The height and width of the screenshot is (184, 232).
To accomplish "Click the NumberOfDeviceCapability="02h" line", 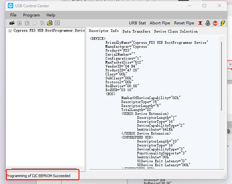I will point(151,98).
